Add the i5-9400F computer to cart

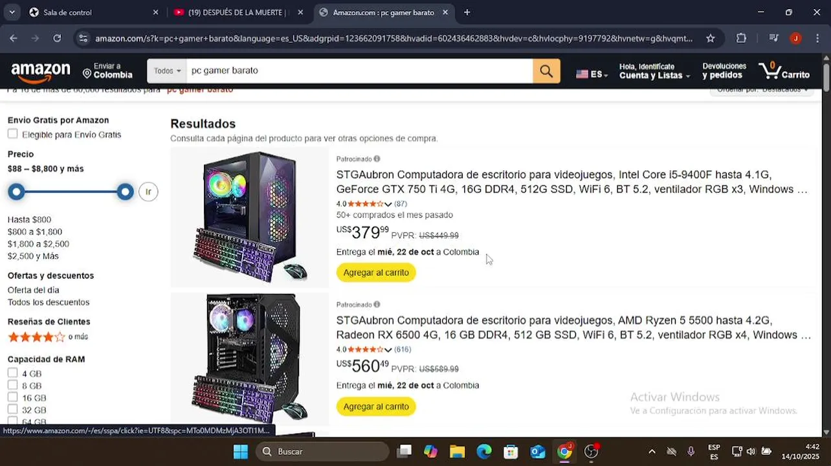[x=376, y=272]
